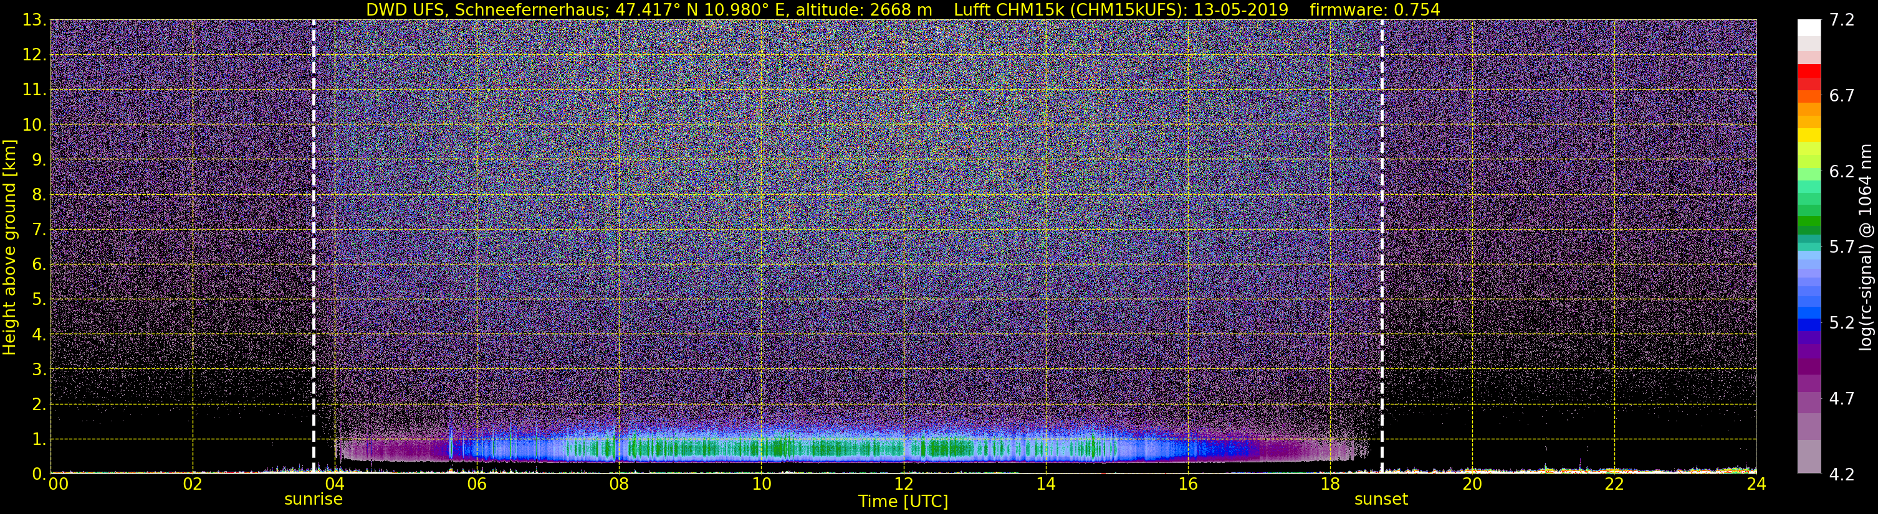Click the time axis tick label '18'
The image size is (1878, 514).
[1329, 484]
